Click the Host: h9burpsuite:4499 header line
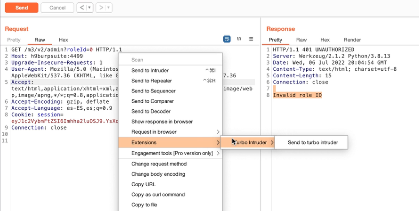 [47, 56]
